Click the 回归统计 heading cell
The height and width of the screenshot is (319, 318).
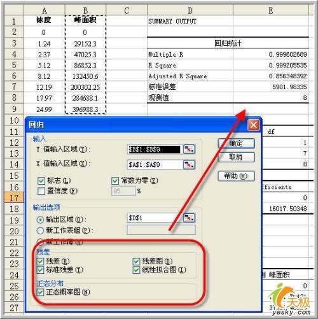228,43
